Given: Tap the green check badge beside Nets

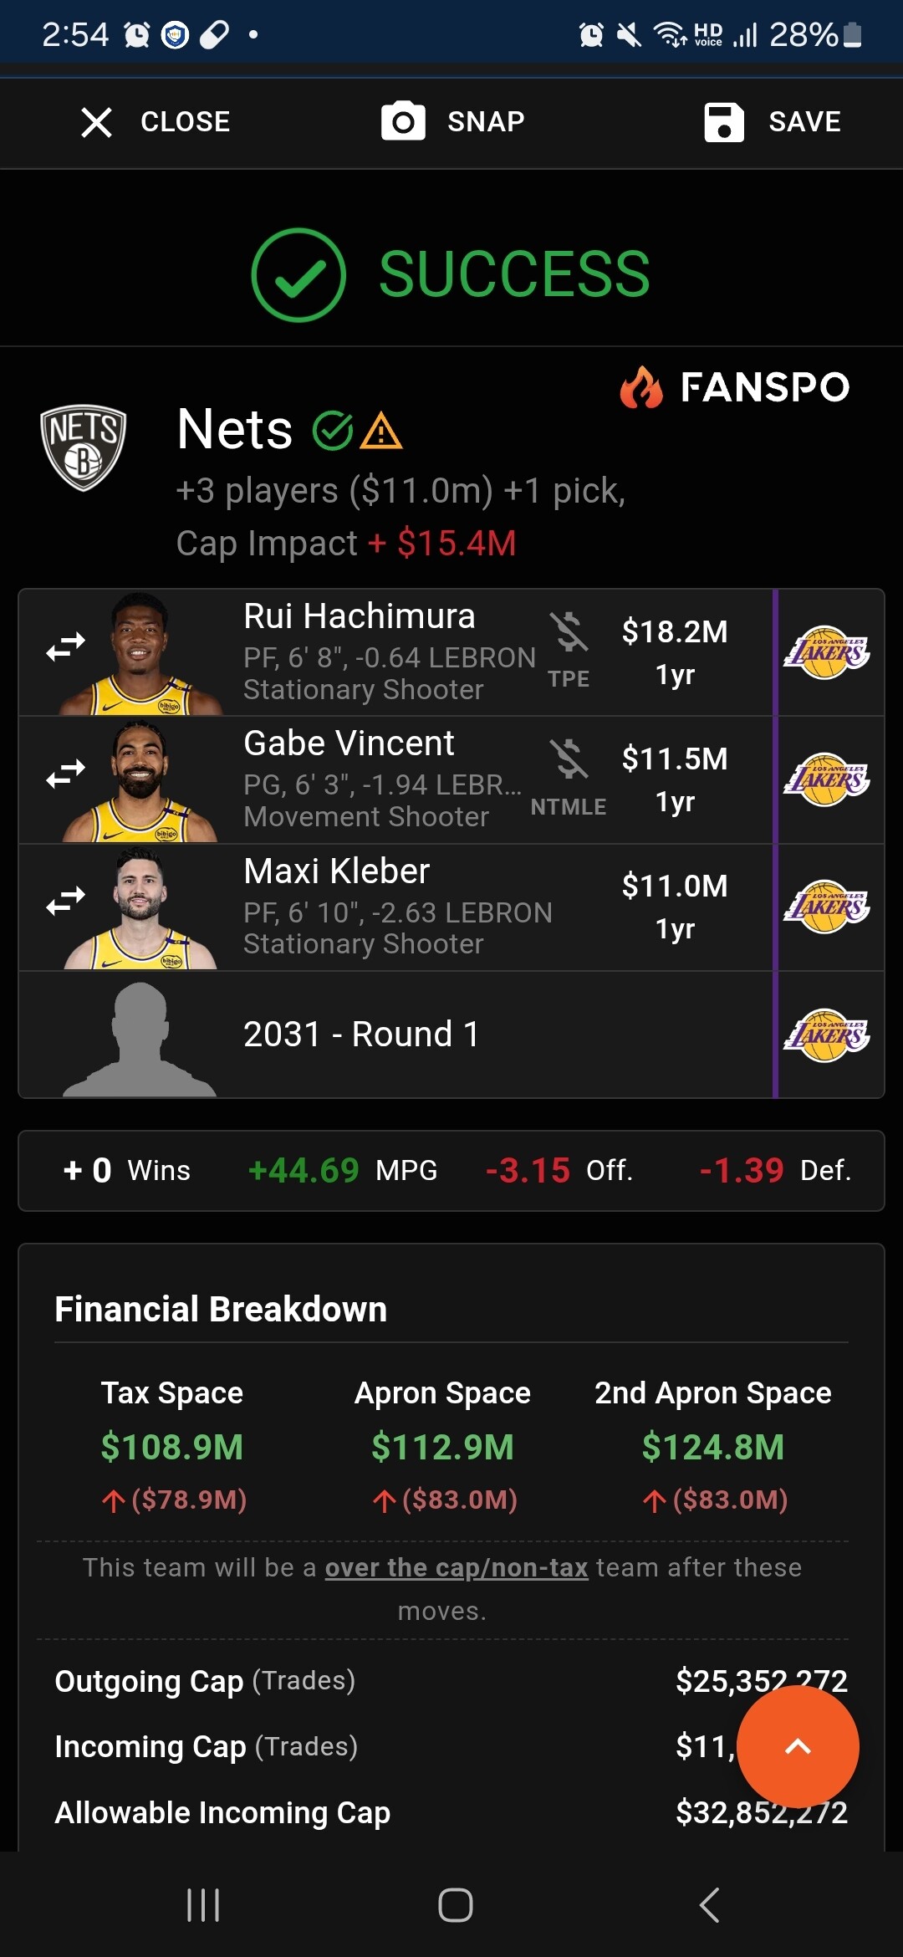Looking at the screenshot, I should pos(333,431).
